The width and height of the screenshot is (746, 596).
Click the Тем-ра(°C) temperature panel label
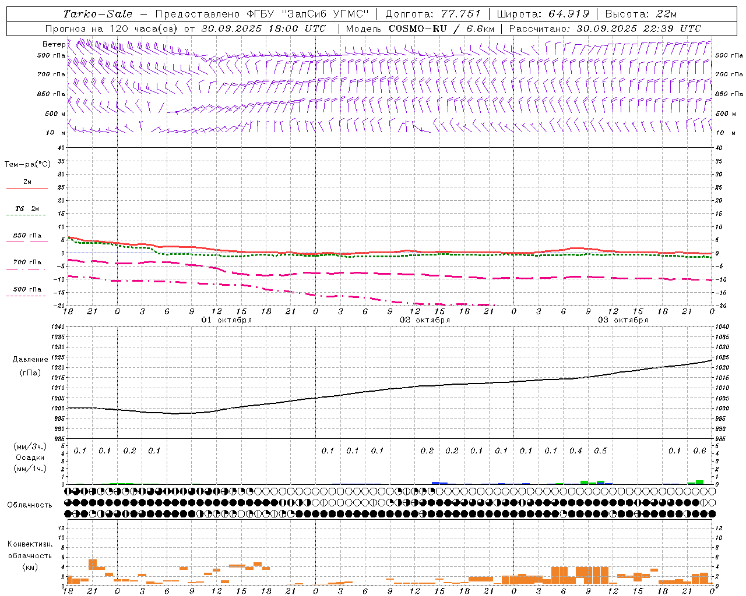[27, 165]
